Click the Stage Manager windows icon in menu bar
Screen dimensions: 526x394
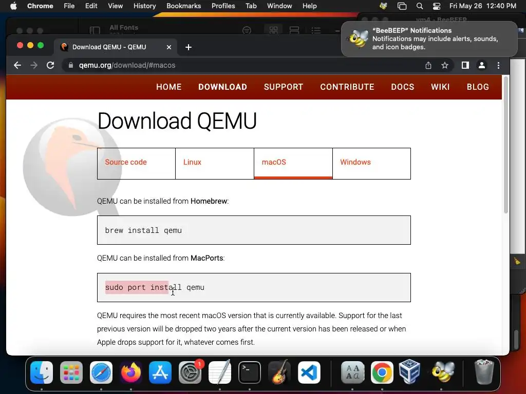pyautogui.click(x=402, y=6)
